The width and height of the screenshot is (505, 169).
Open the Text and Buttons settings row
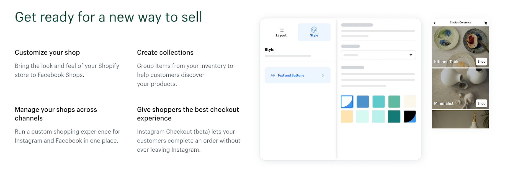tap(297, 75)
